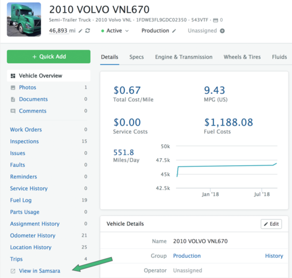Refresh the odometer sync icon
Viewport: 292px width, 278px height.
click(87, 31)
